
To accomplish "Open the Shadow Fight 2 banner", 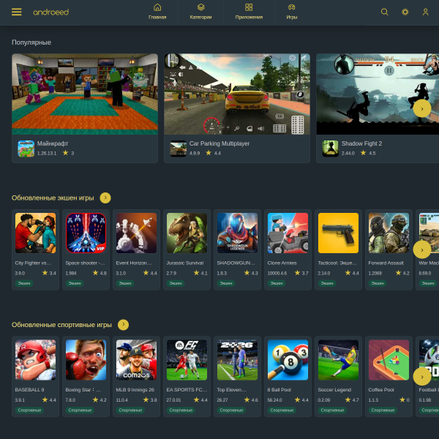I will pos(378,94).
